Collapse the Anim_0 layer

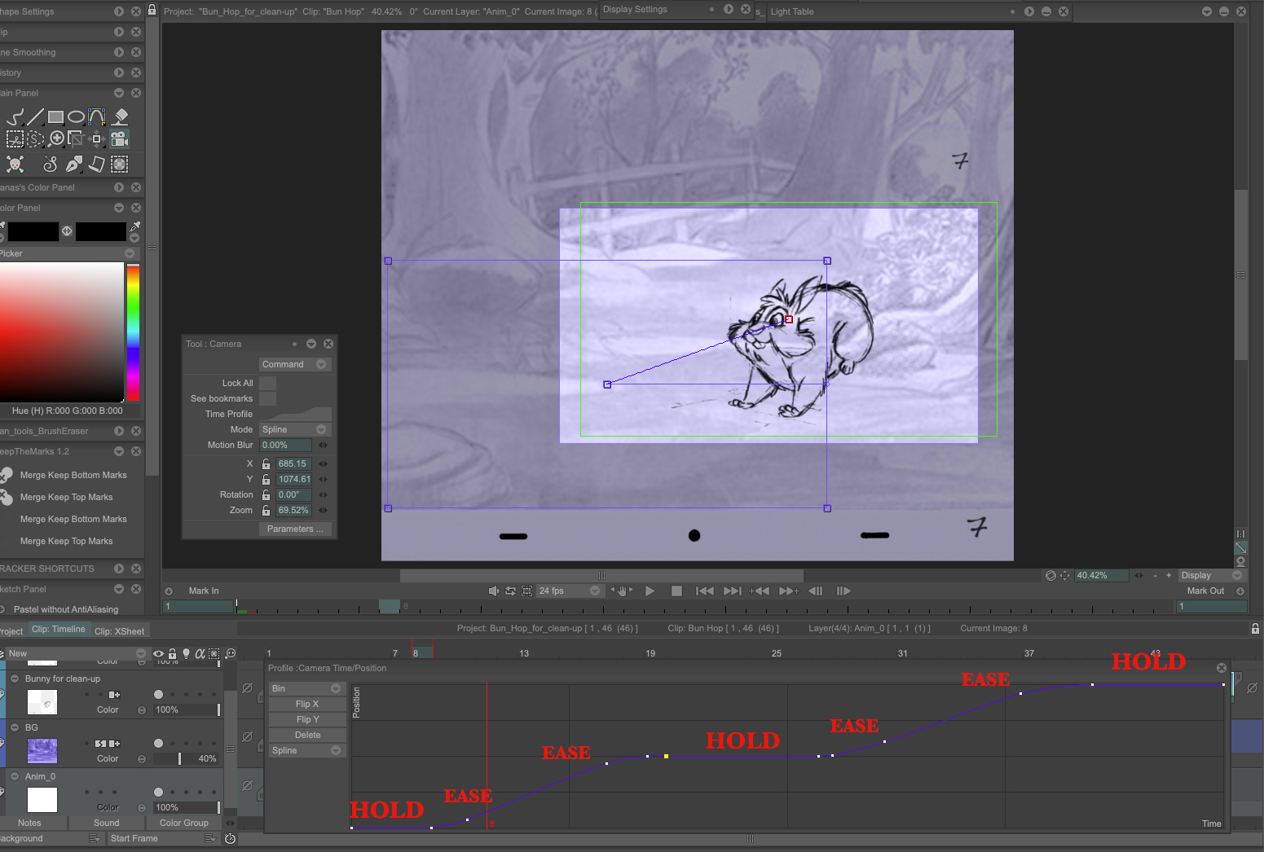tap(15, 776)
